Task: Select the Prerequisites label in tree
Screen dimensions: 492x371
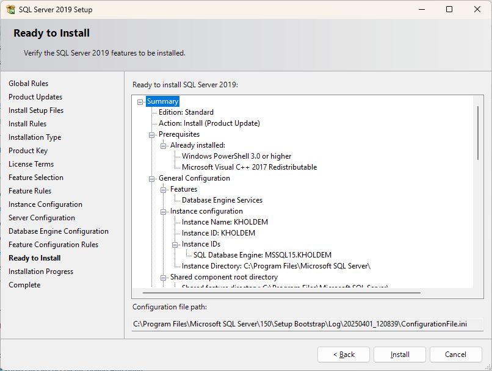Action: pyautogui.click(x=179, y=134)
